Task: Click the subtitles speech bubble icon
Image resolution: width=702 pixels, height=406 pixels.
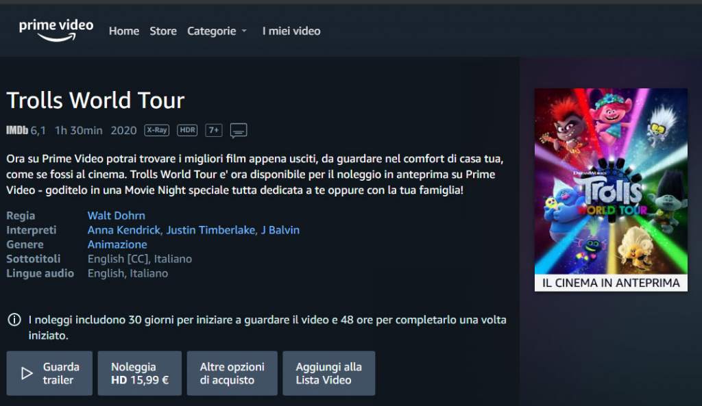Action: coord(238,131)
